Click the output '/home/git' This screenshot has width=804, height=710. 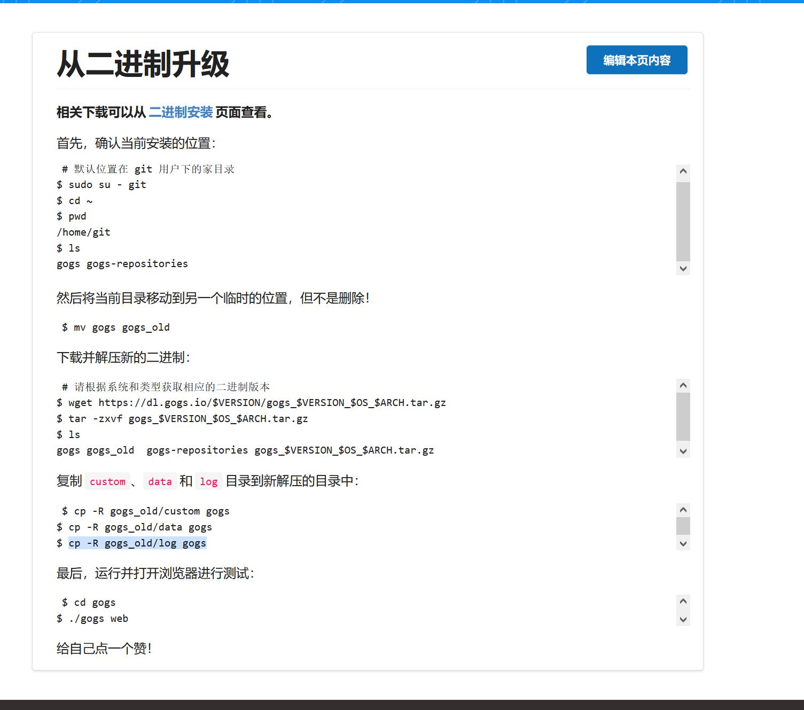tap(83, 232)
